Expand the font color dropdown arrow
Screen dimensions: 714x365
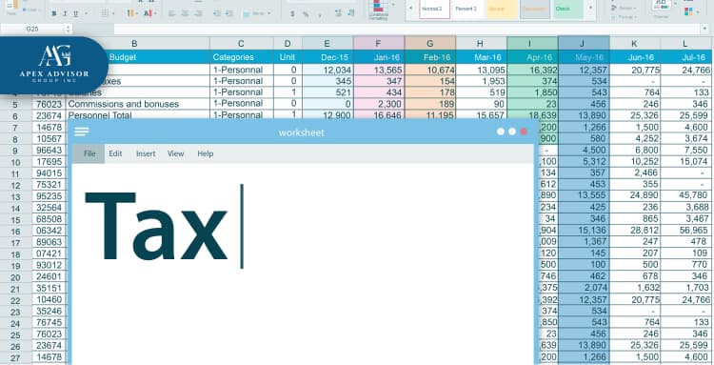[x=154, y=13]
